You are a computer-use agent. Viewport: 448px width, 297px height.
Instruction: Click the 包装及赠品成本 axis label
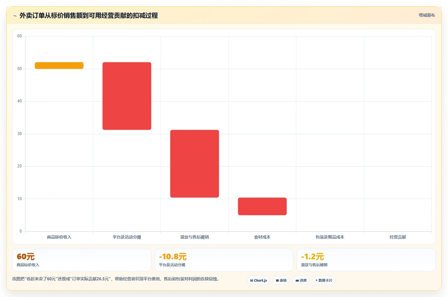pos(330,237)
